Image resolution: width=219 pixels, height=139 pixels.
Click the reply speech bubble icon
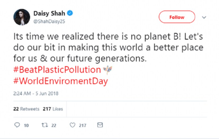tap(17, 125)
